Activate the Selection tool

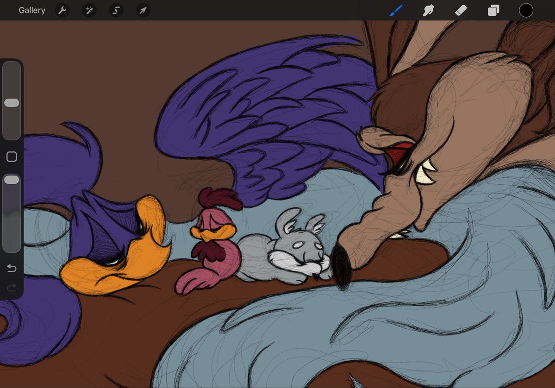pyautogui.click(x=116, y=10)
